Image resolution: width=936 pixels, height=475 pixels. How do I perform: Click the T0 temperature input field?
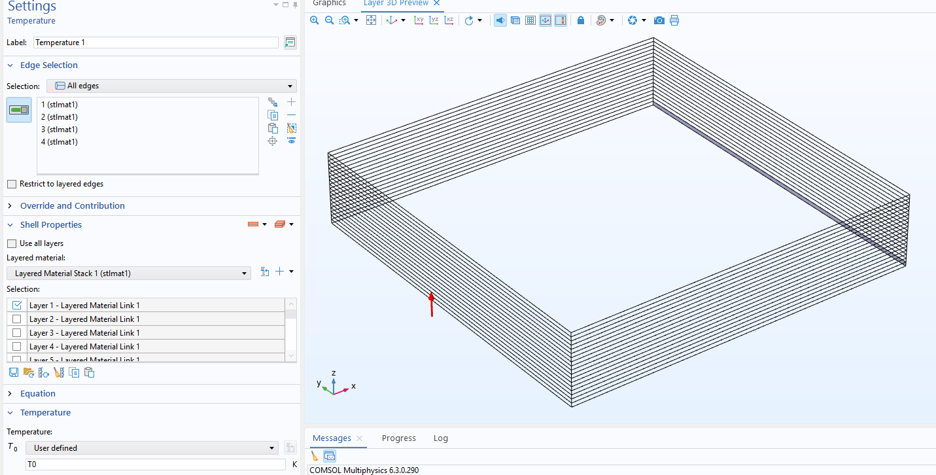tap(156, 465)
